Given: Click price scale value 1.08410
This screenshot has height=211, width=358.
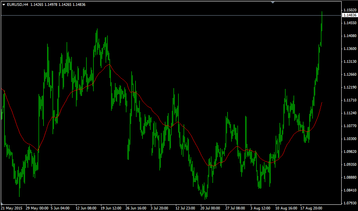Looking at the screenshot, I should click(350, 190).
